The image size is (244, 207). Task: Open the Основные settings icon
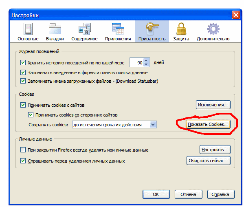point(28,29)
